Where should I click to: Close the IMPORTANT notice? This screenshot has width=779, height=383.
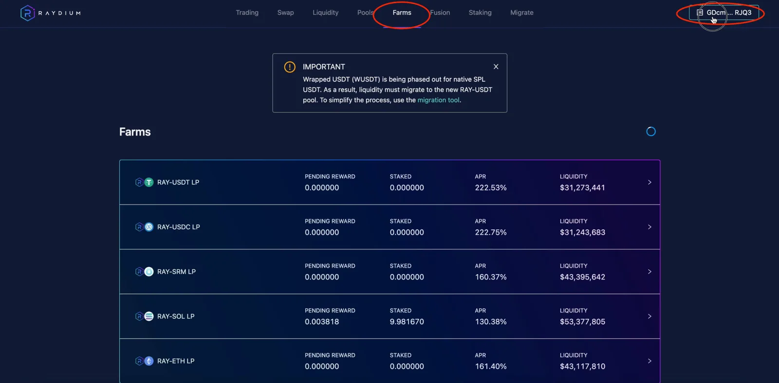point(496,67)
